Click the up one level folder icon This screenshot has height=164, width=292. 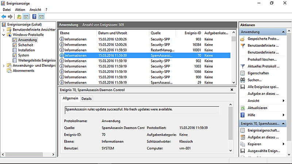click(x=19, y=17)
